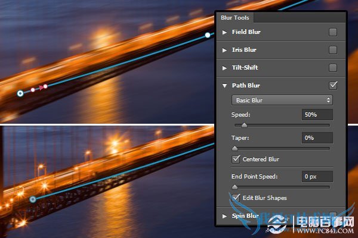Select the path start point in lower image
The image size is (358, 238).
[x=33, y=199]
